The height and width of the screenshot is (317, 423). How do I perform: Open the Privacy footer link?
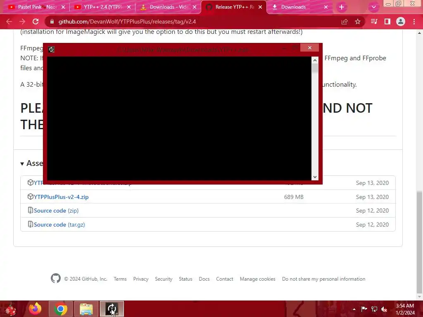pyautogui.click(x=141, y=279)
